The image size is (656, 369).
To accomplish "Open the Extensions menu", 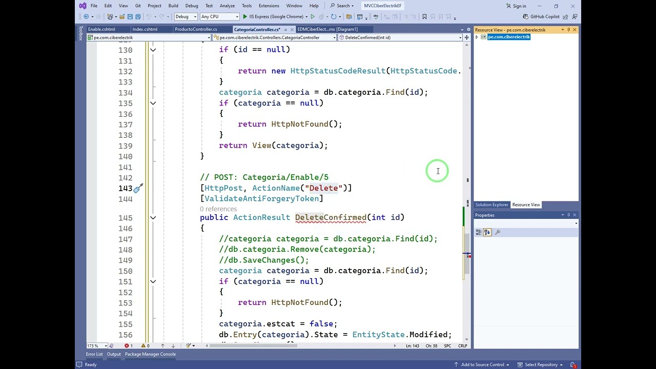I will [269, 6].
